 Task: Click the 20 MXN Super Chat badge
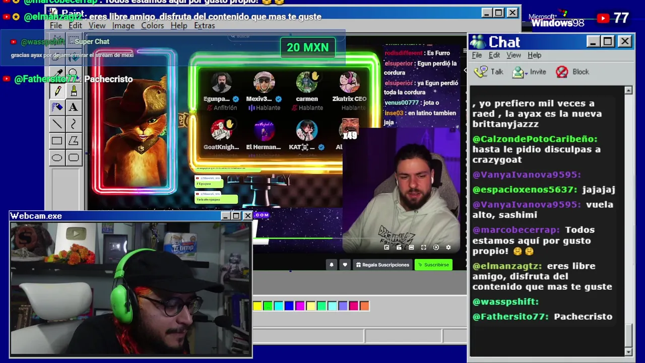(x=307, y=47)
